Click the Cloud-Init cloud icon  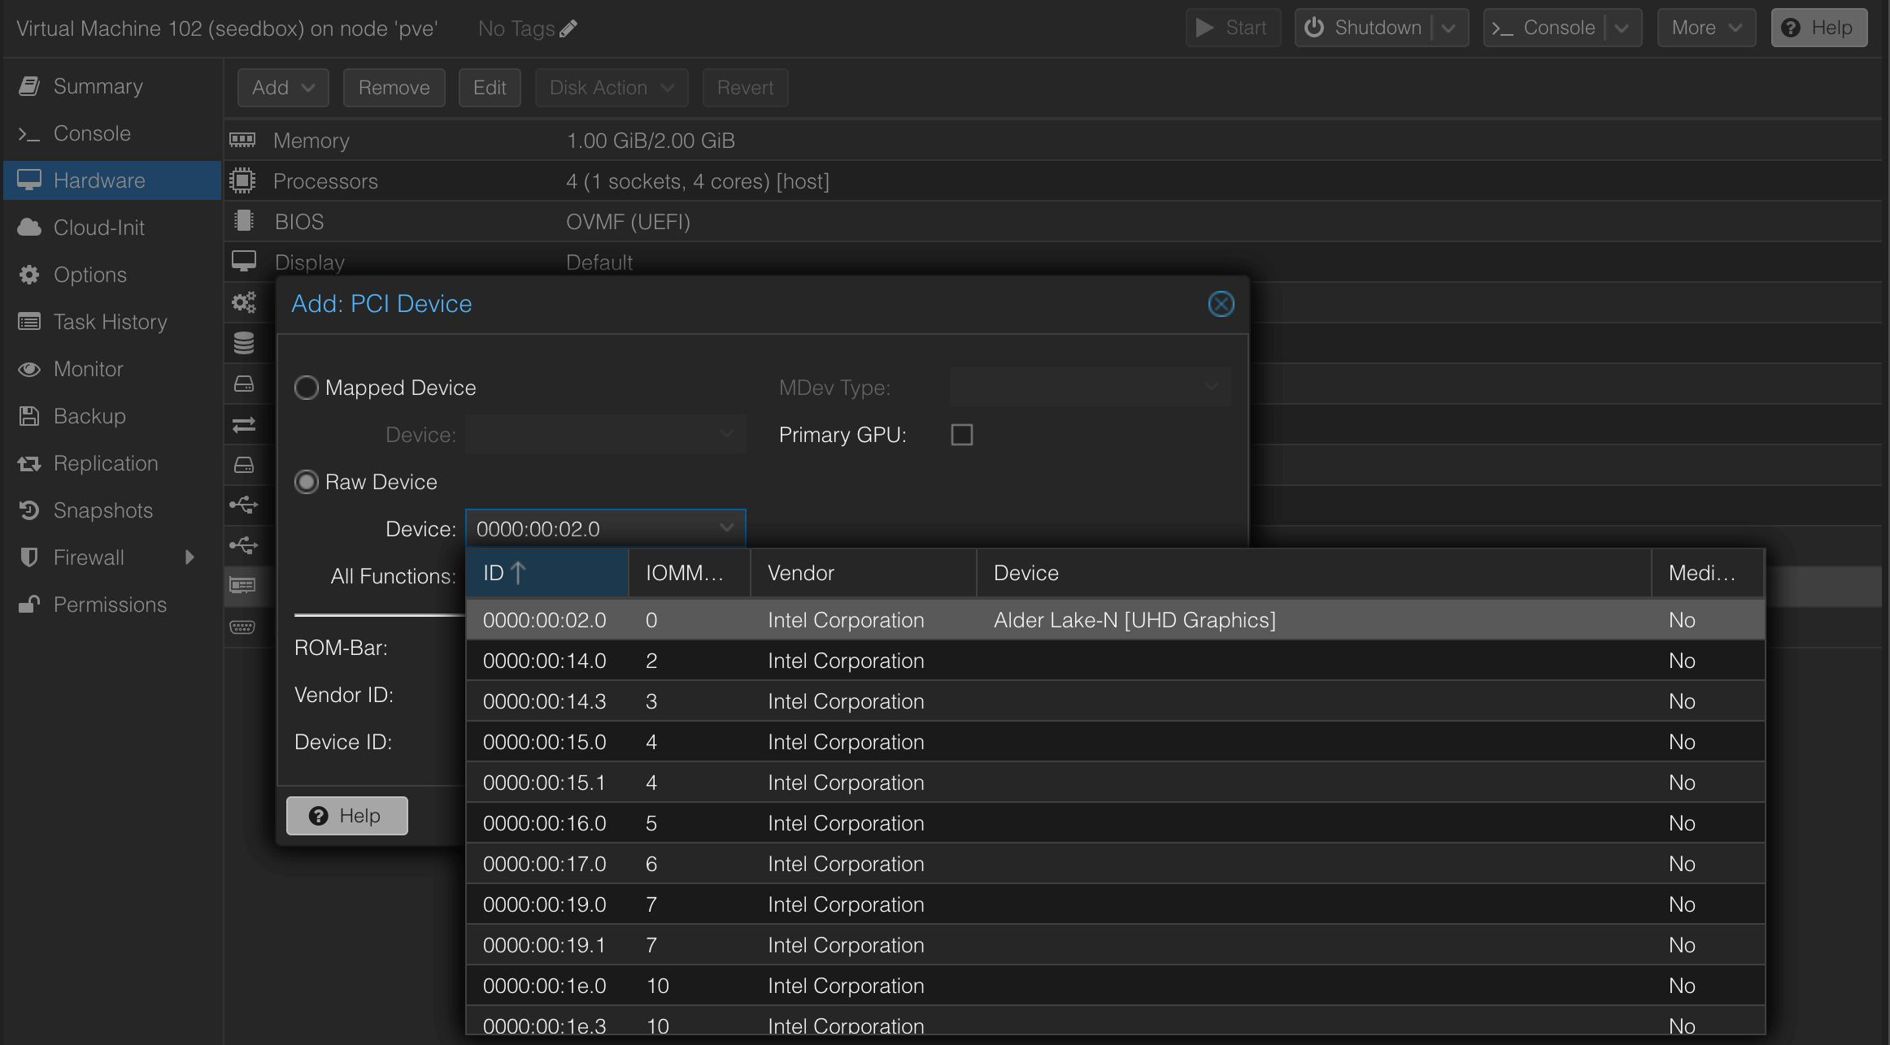pos(29,227)
